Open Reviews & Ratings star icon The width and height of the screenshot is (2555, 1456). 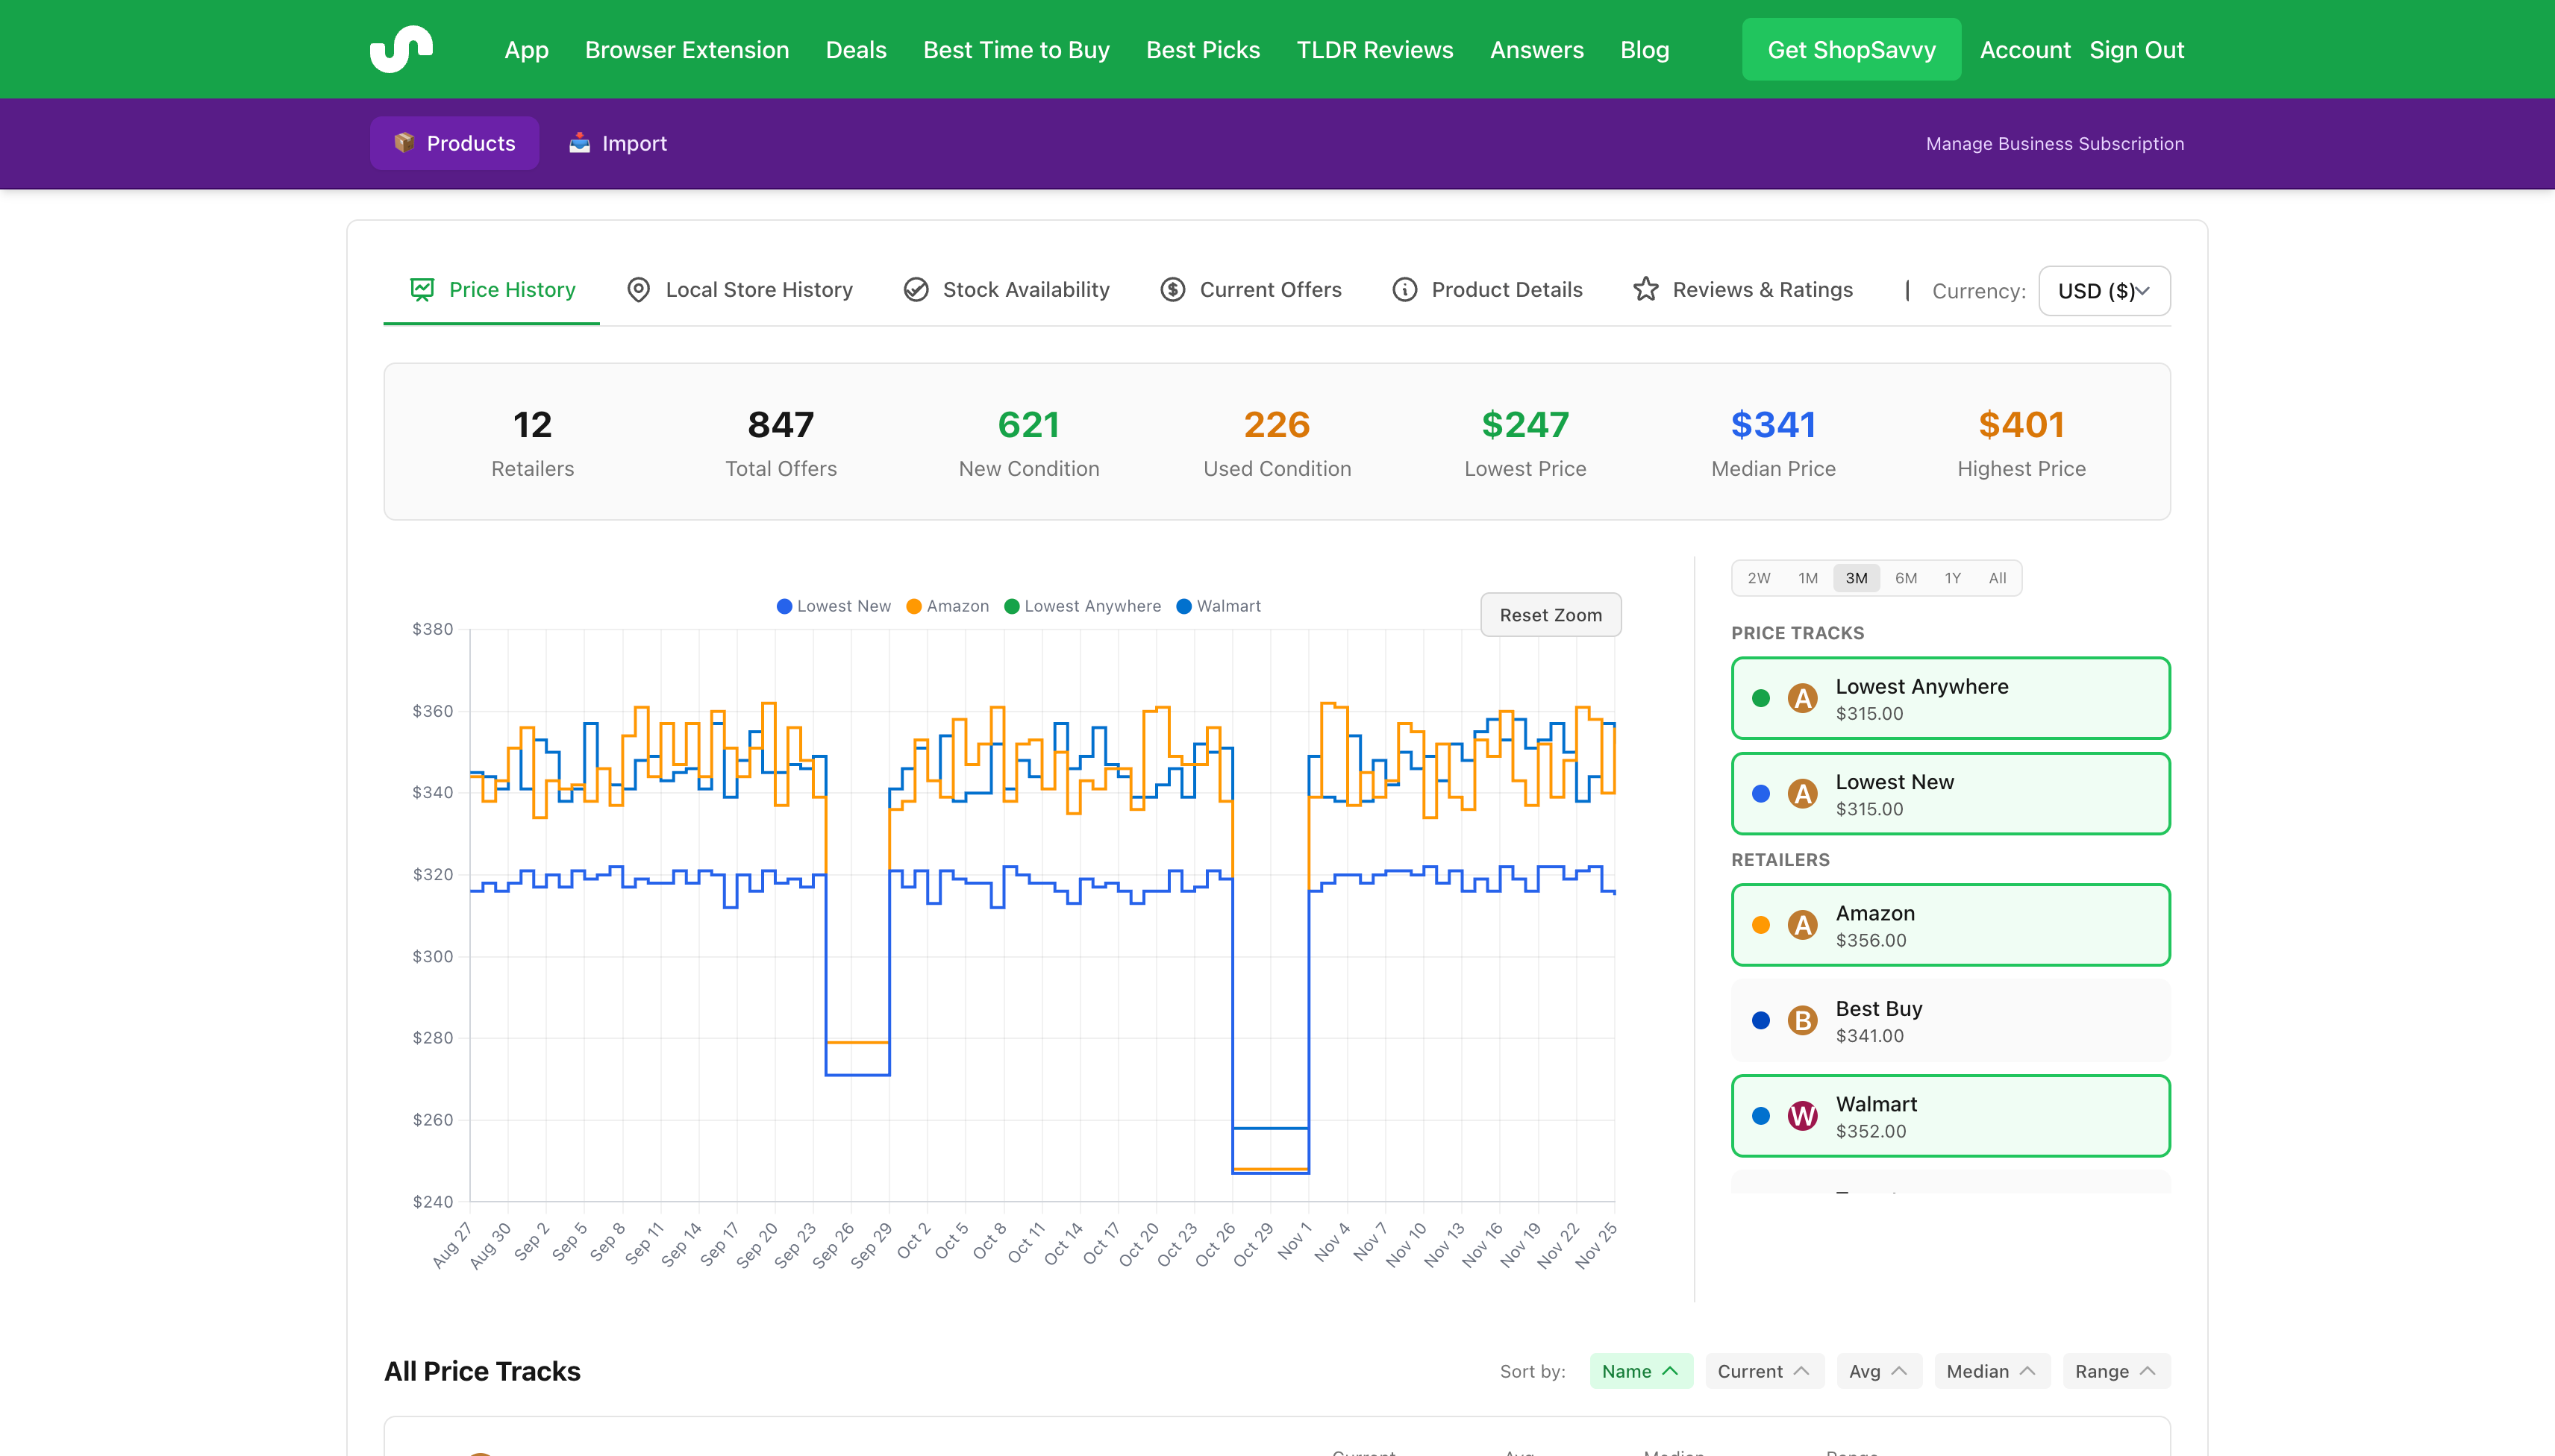1647,289
